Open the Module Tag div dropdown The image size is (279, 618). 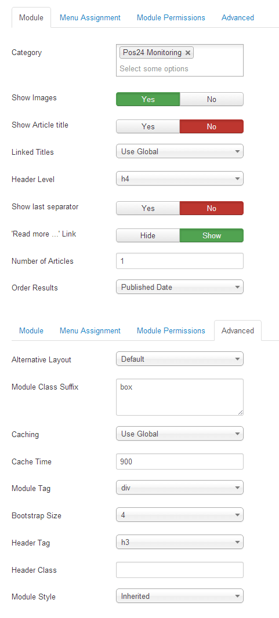180,488
